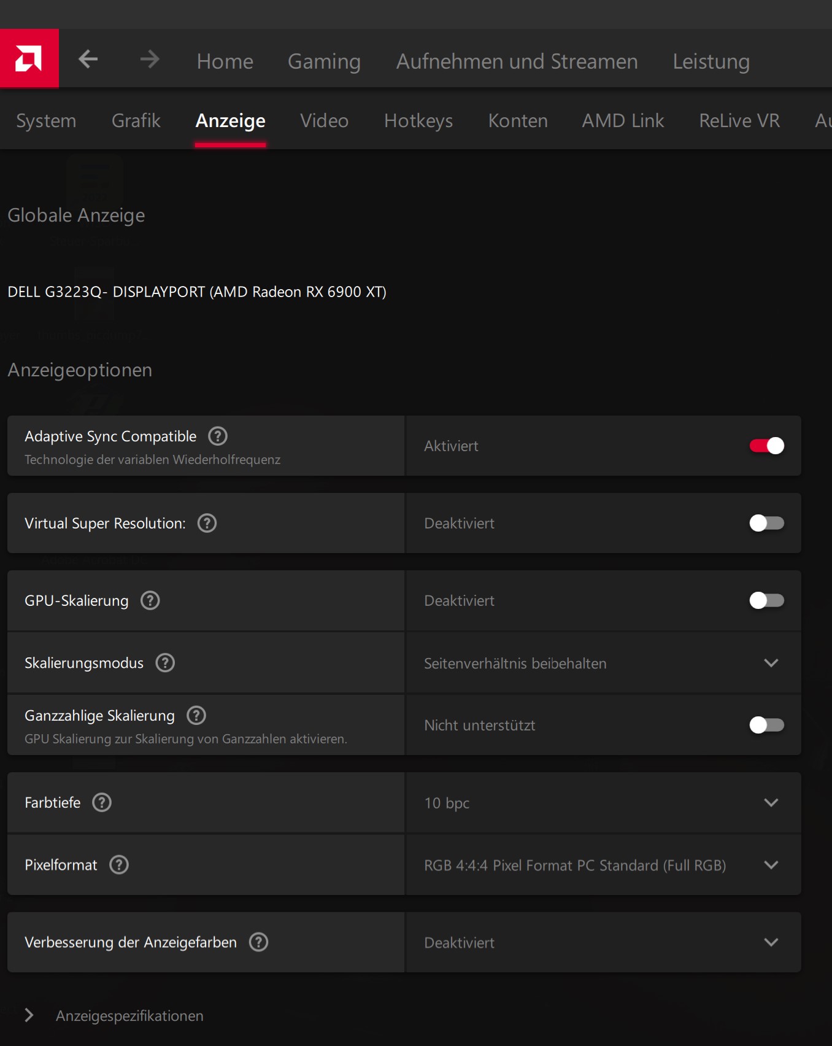The image size is (832, 1046).
Task: Open Aufnehmen und Streamen tab
Action: point(517,61)
